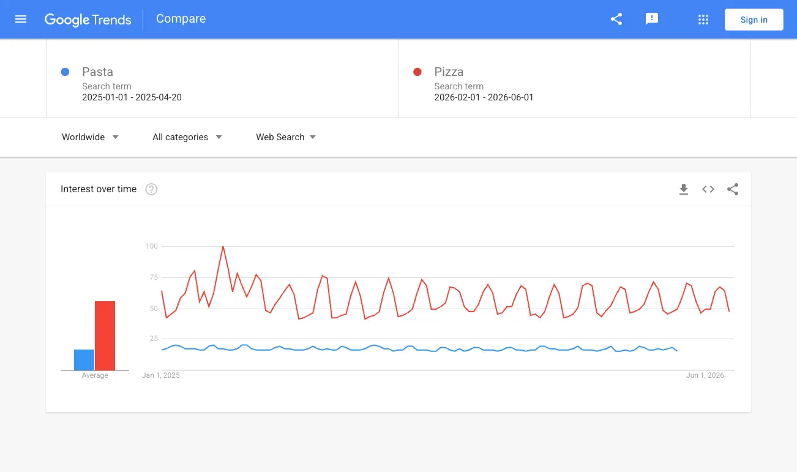
Task: Click the Sign in button
Action: (x=754, y=20)
